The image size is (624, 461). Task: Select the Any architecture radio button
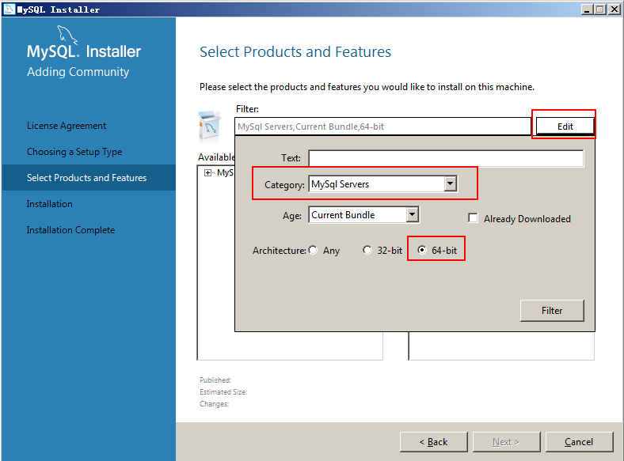pos(314,250)
